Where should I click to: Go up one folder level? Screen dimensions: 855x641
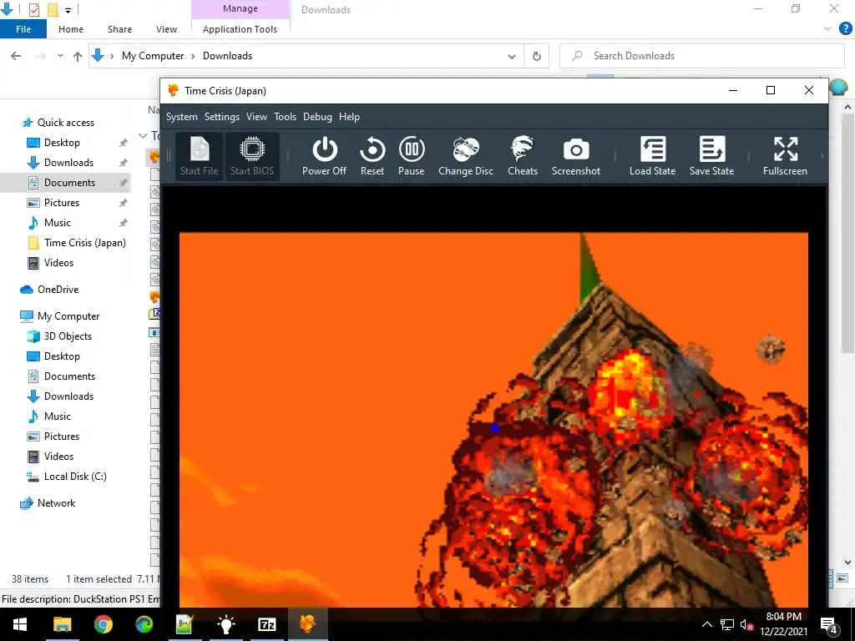coord(78,56)
